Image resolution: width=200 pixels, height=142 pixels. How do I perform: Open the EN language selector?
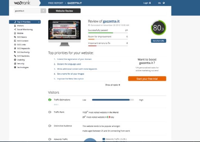coord(159,3)
